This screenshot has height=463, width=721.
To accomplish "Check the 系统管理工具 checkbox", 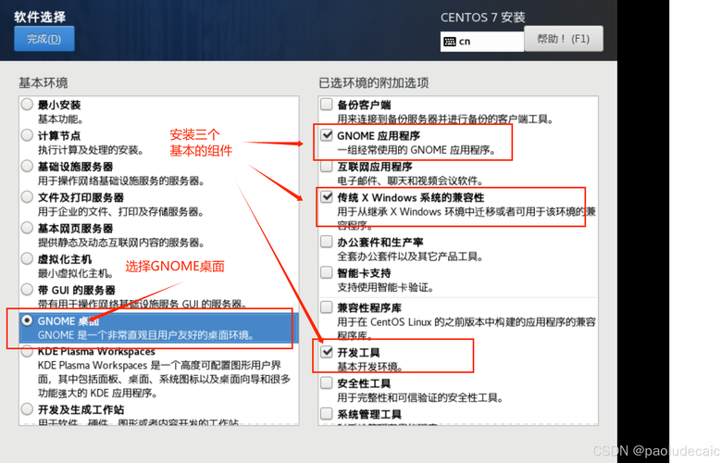I will [x=327, y=414].
